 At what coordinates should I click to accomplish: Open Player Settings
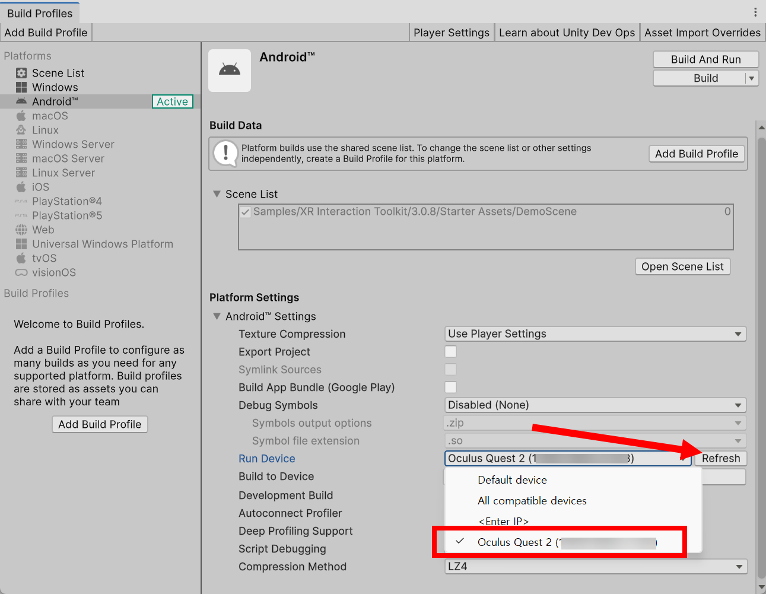(x=452, y=33)
